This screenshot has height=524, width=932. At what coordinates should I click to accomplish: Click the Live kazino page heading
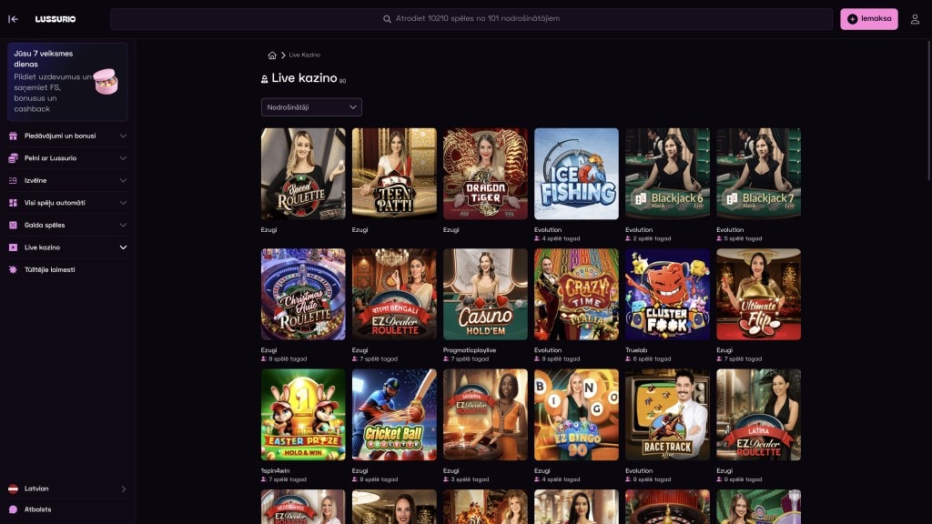[x=304, y=78]
